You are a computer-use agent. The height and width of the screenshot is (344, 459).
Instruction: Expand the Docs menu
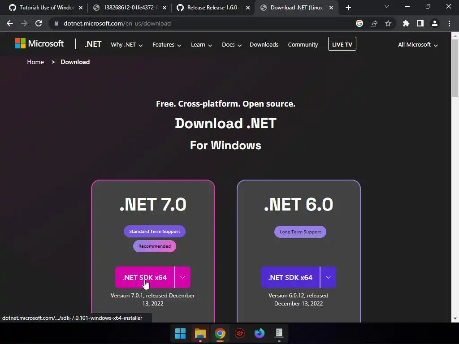[x=232, y=45]
